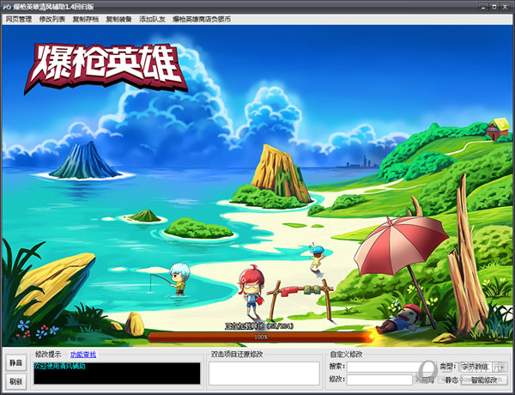Click the 静音 mute button
515x395 pixels.
(x=15, y=362)
